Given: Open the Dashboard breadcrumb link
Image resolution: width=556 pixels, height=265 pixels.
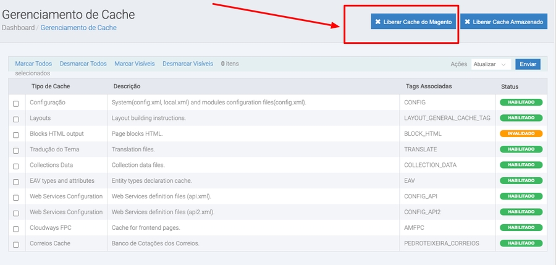Looking at the screenshot, I should coord(18,28).
